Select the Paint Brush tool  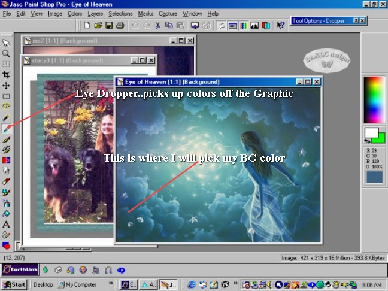(x=6, y=139)
